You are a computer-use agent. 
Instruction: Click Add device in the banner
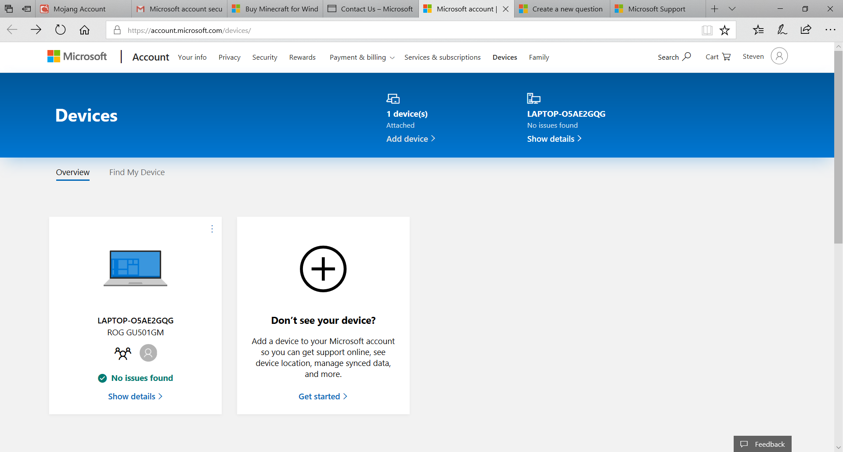coord(411,139)
